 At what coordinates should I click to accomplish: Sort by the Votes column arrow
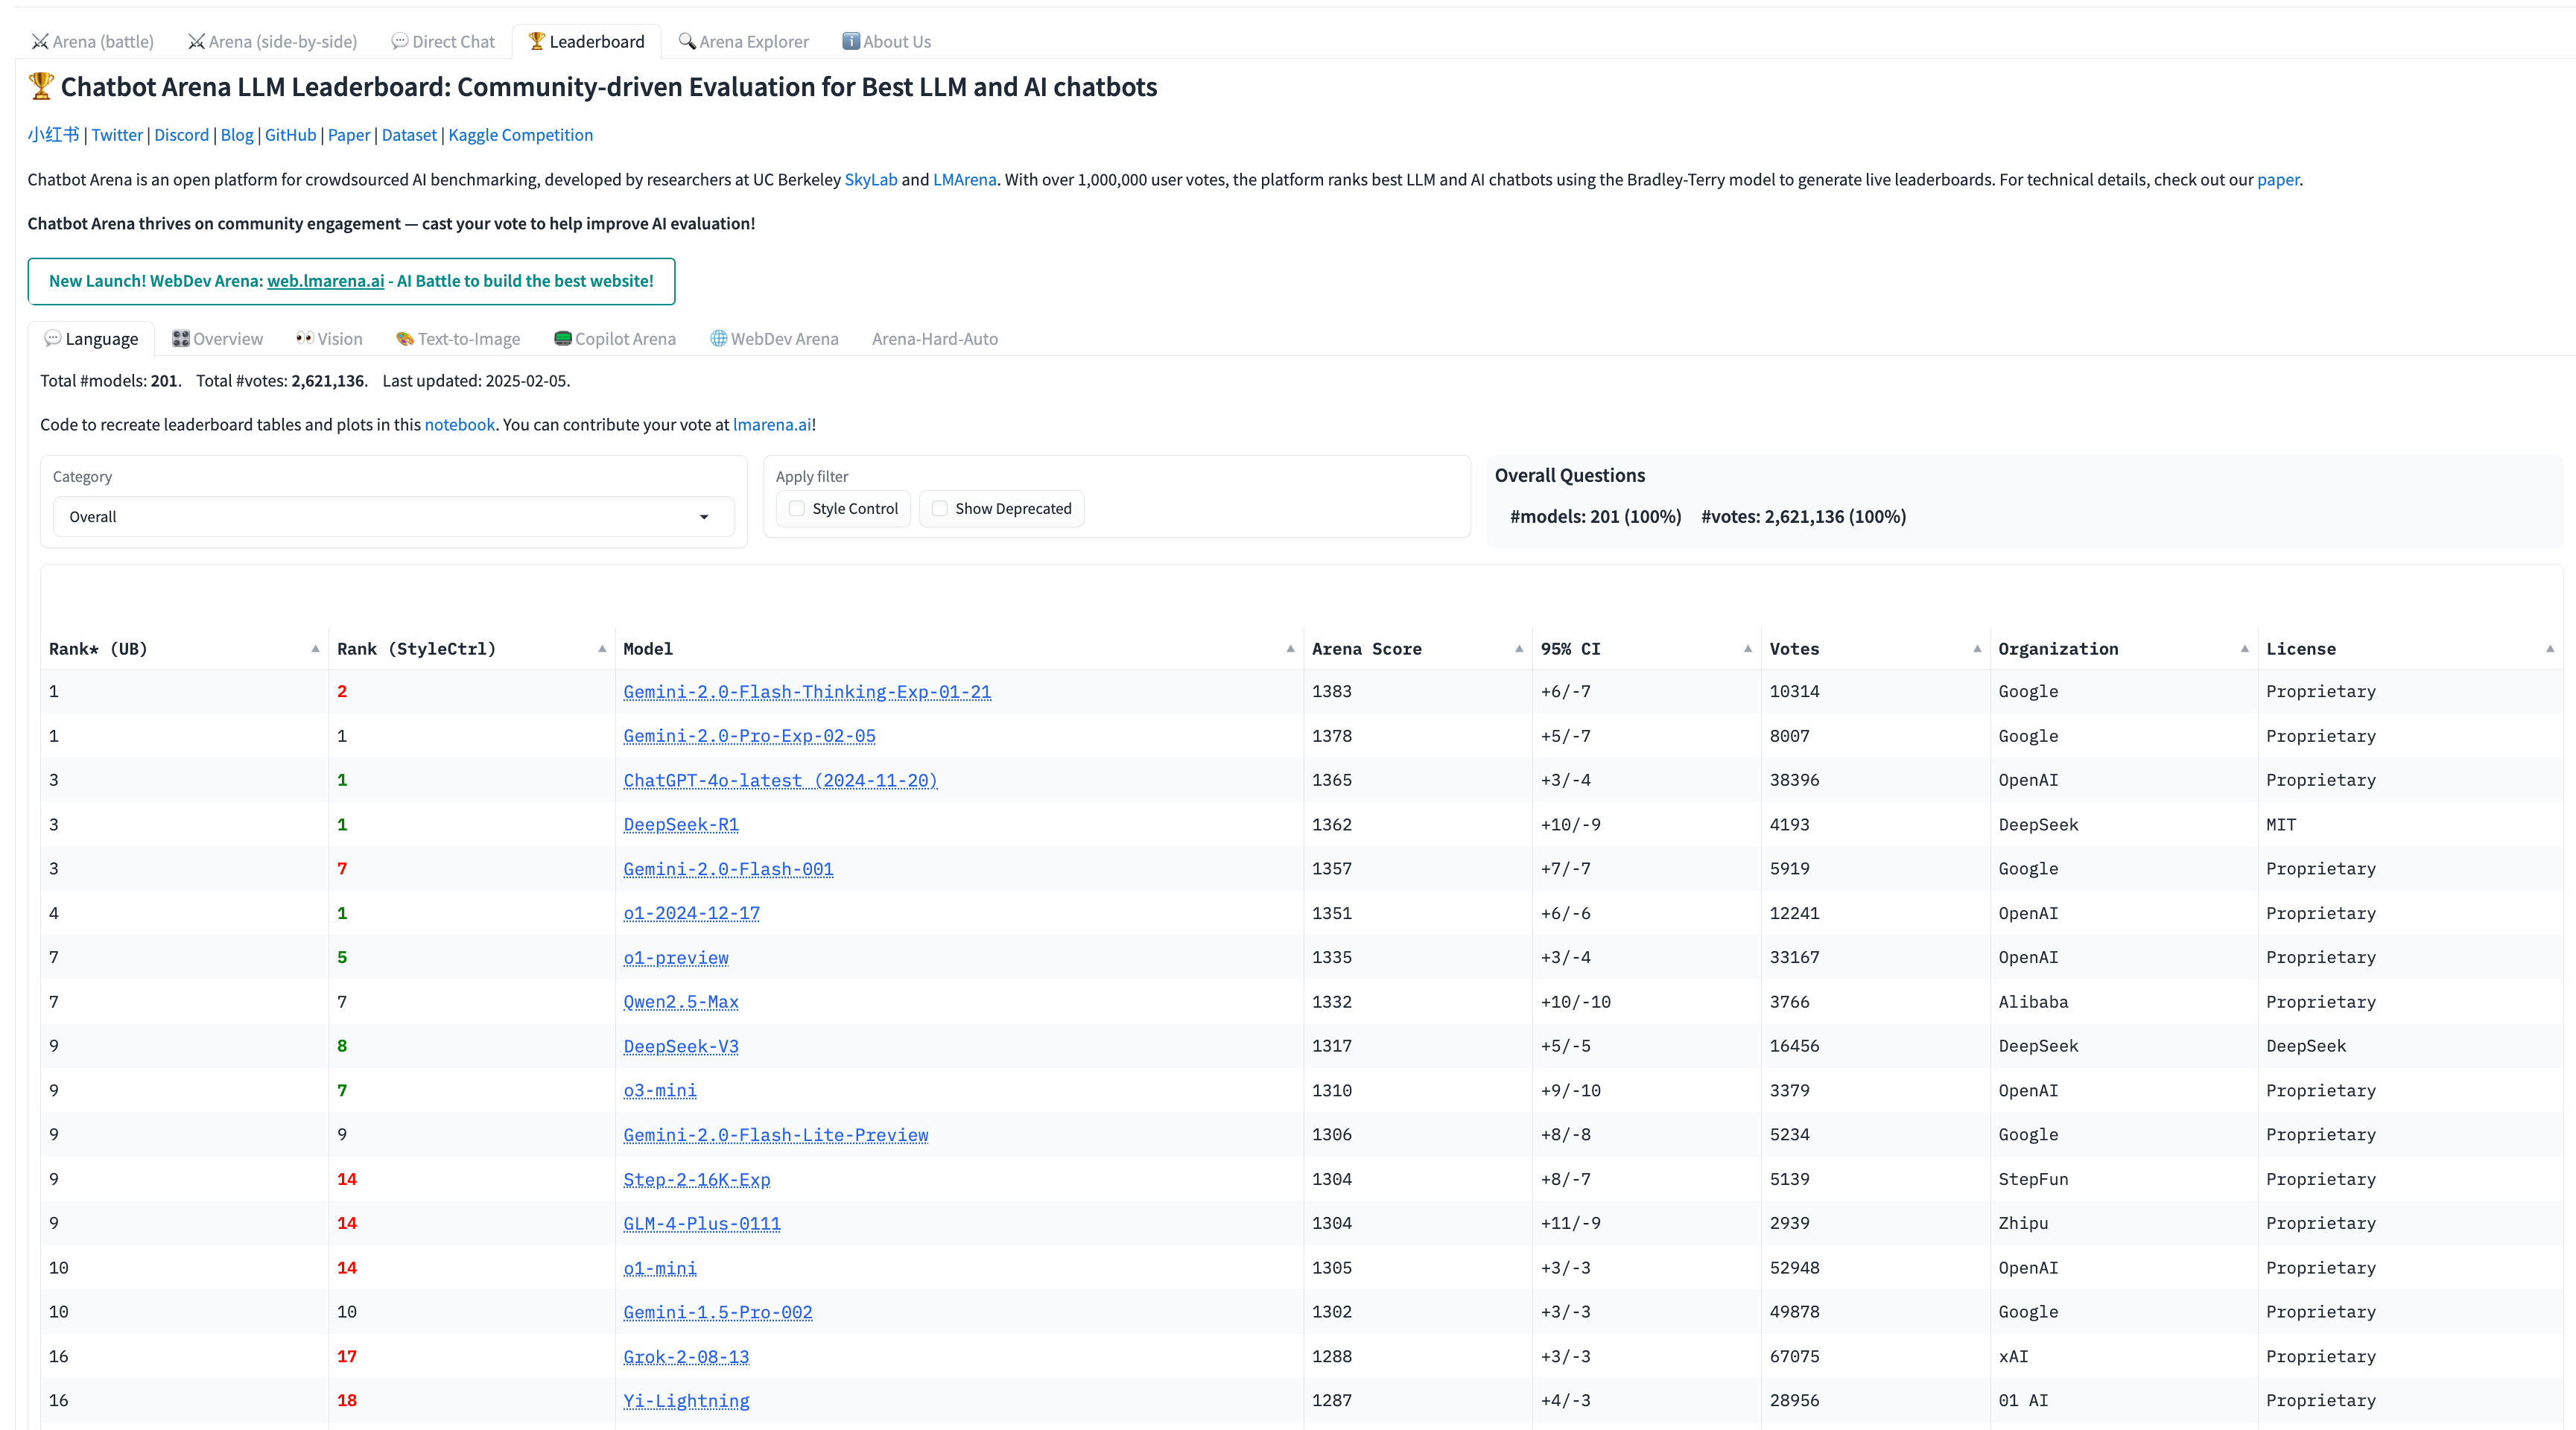1977,648
